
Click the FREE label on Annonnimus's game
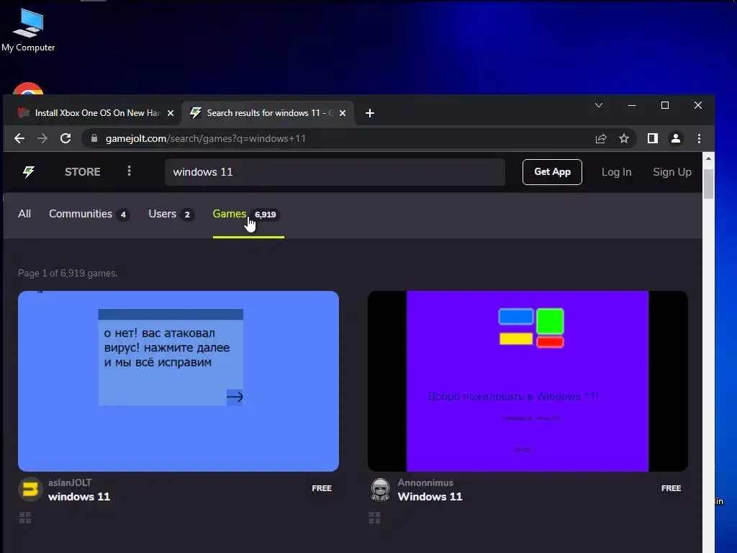(x=671, y=488)
